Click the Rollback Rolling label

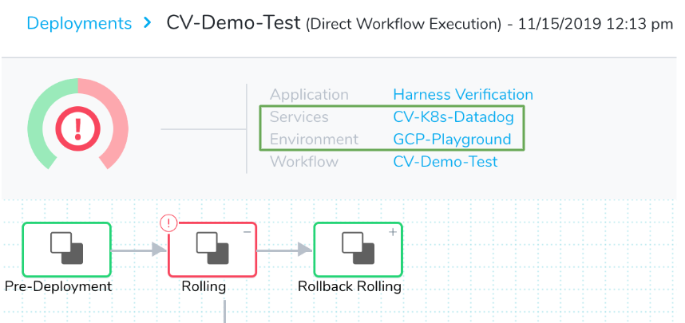[350, 287]
